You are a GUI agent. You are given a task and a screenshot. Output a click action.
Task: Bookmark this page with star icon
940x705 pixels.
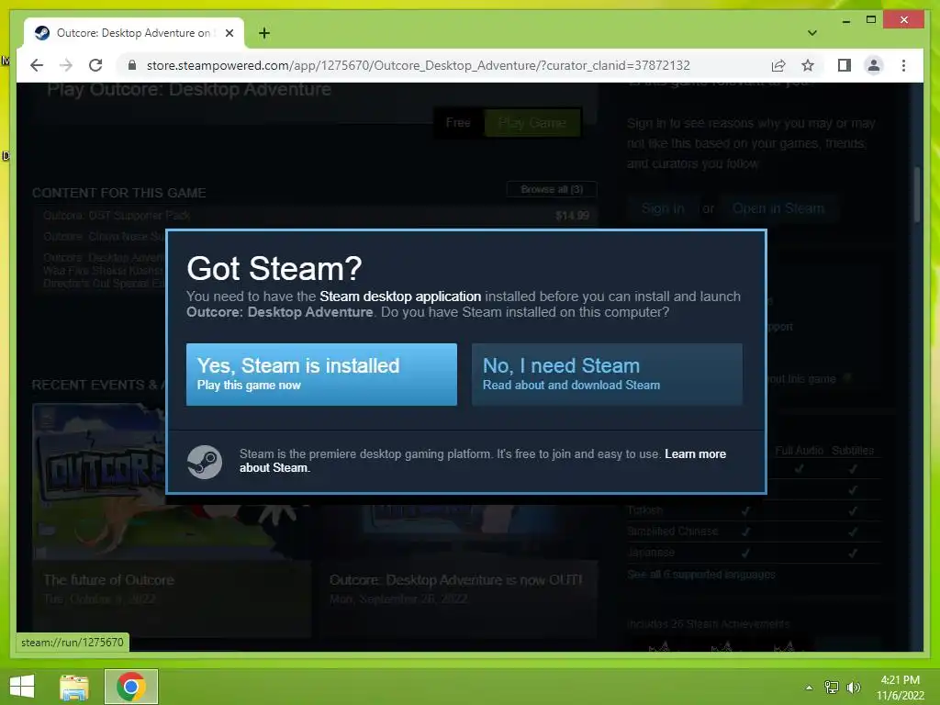[808, 65]
